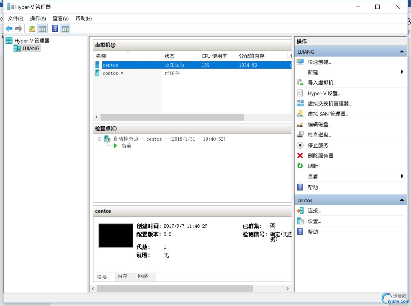Screen dimensions: 411x306
Task: Click the Inspect Disk (检查磁盘) icon
Action: click(300, 135)
